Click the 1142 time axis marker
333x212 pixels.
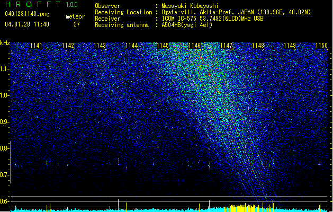[68, 46]
